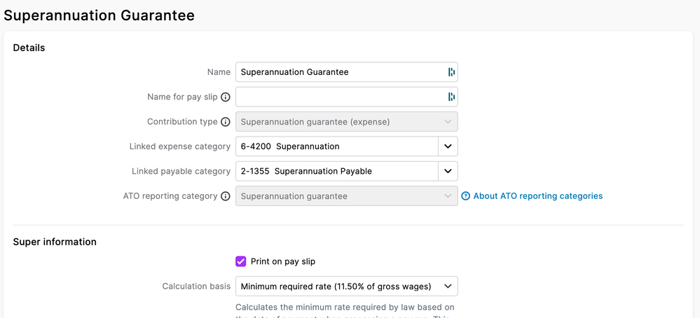The height and width of the screenshot is (318, 700).
Task: Click the '6-4200 Superannuation' expense category text
Action: tap(290, 146)
